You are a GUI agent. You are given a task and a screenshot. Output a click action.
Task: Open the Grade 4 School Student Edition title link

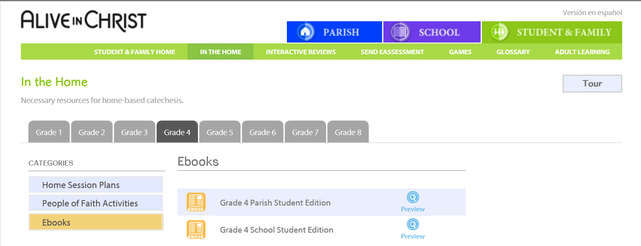(276, 230)
